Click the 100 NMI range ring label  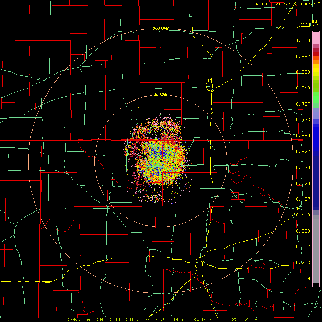(x=161, y=28)
